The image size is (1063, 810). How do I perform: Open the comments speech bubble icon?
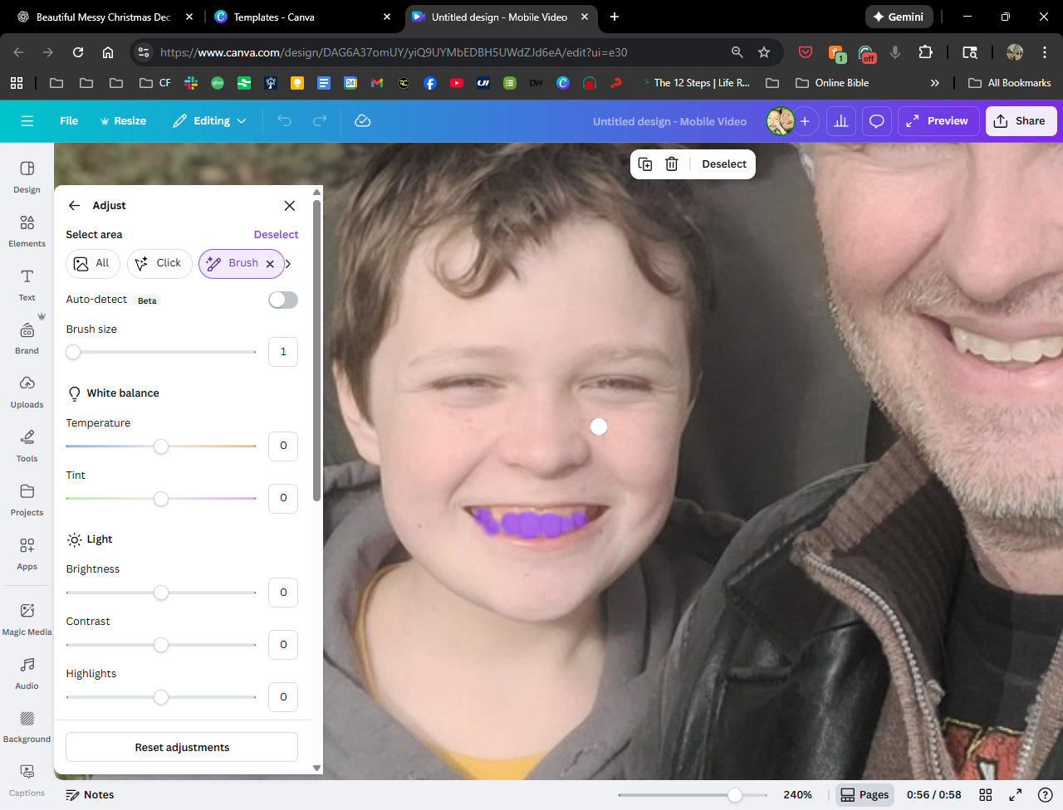click(x=876, y=121)
